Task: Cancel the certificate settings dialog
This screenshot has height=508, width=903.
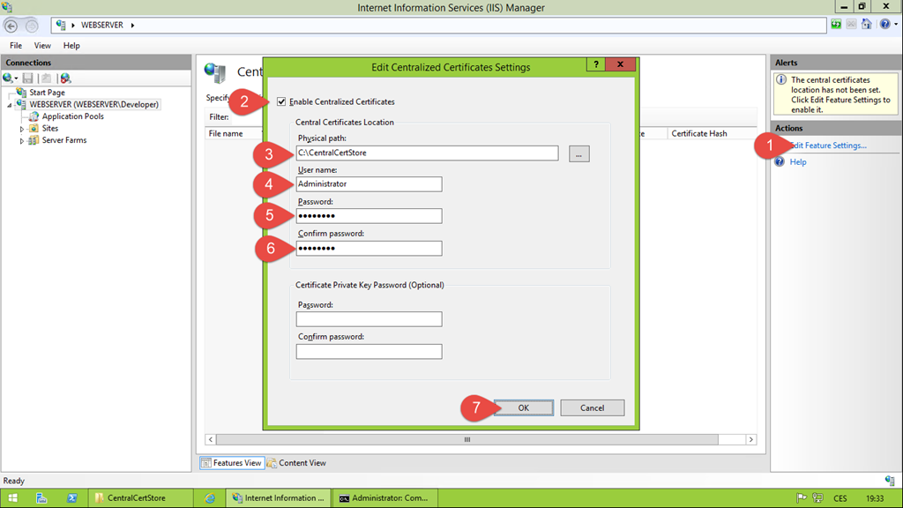Action: [592, 407]
